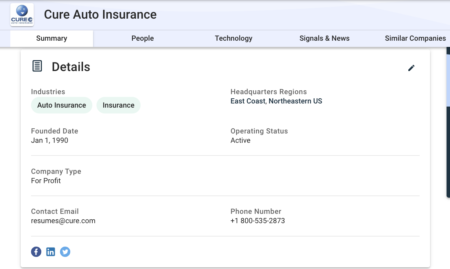
Task: Follow the East Coast region link
Action: (248, 101)
